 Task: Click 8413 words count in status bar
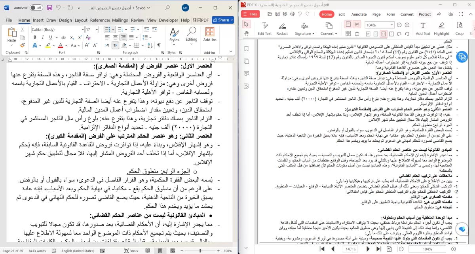pyautogui.click(x=37, y=250)
